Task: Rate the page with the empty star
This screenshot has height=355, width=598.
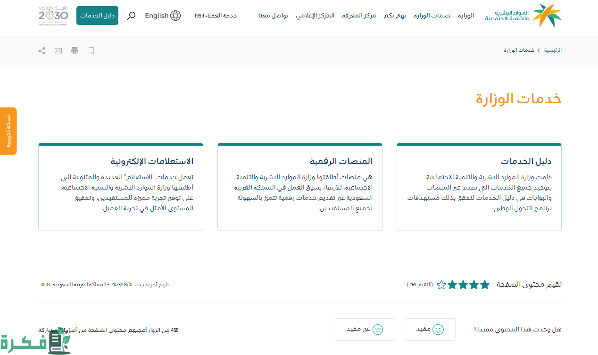Action: (x=441, y=285)
